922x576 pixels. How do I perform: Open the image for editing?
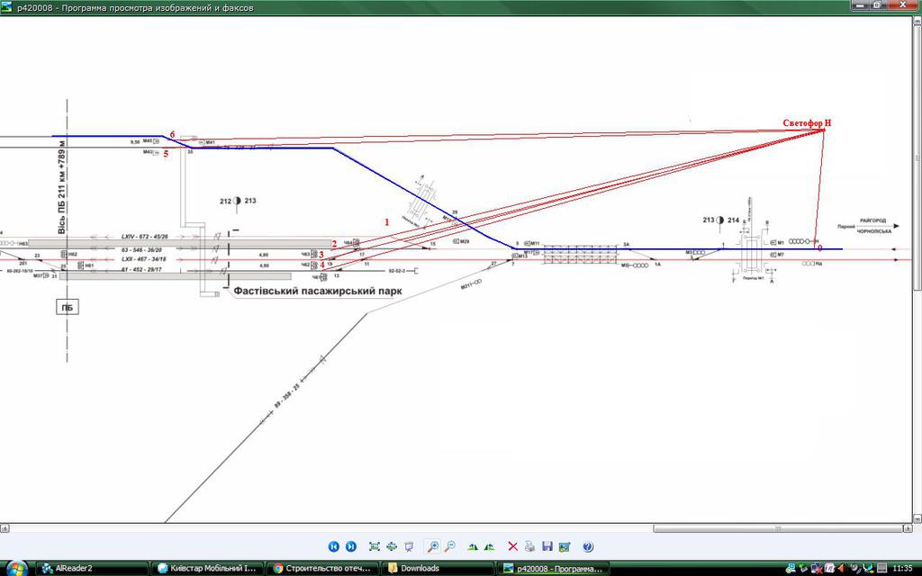564,546
